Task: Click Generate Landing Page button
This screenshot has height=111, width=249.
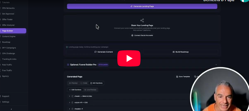Action: pyautogui.click(x=142, y=6)
